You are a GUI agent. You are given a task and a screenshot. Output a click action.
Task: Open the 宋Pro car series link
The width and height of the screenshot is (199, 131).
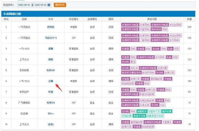(51, 114)
